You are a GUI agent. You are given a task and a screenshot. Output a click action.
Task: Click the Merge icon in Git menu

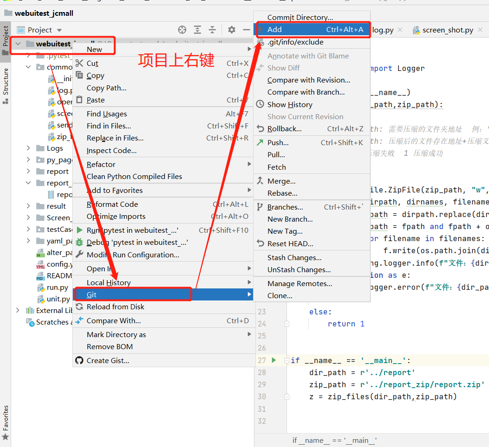260,181
